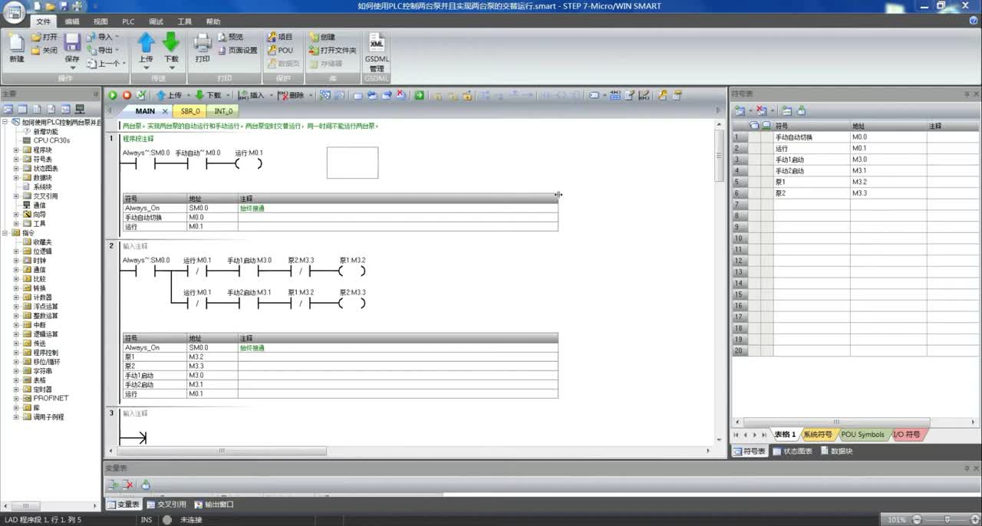Click 创建 library create
The image size is (982, 526).
click(x=322, y=37)
